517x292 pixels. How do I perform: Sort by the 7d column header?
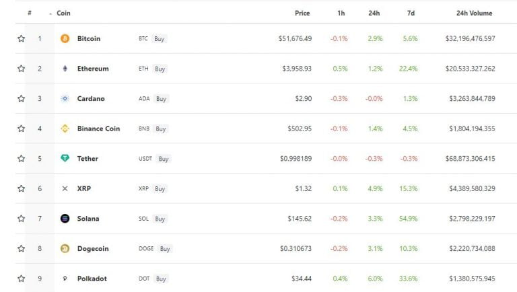coord(411,13)
